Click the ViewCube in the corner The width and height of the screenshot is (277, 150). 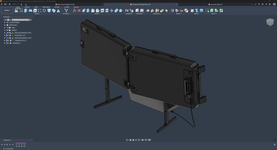point(270,22)
